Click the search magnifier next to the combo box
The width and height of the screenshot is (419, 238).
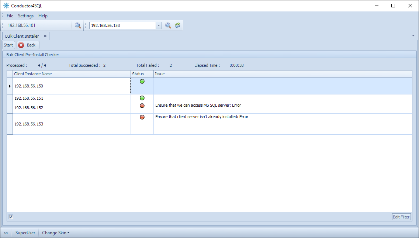point(168,25)
